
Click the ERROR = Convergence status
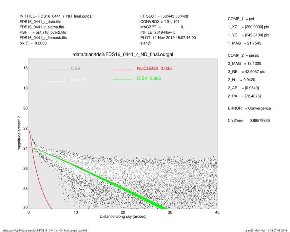249,108
